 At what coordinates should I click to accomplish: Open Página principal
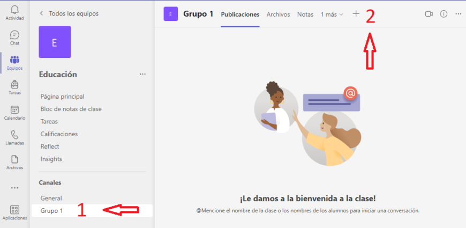click(x=63, y=97)
